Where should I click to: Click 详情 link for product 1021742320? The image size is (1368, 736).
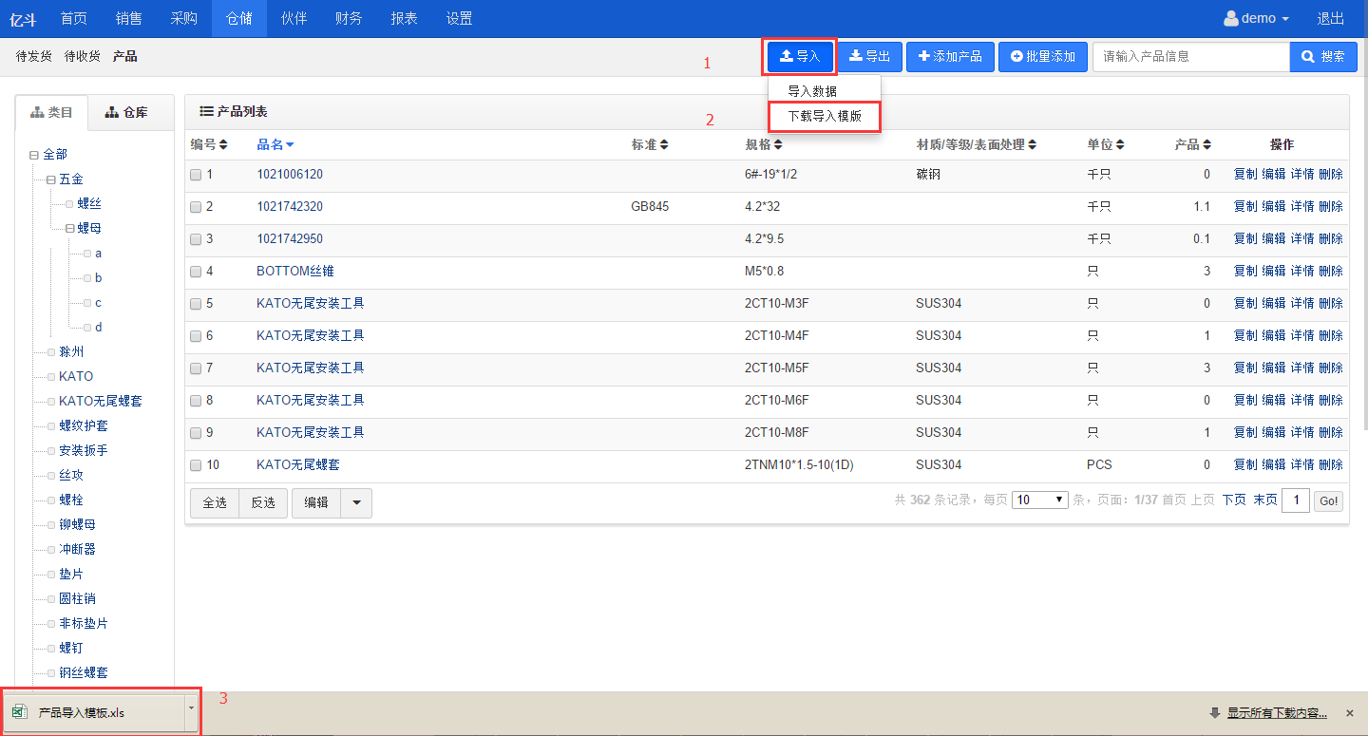coord(1301,207)
